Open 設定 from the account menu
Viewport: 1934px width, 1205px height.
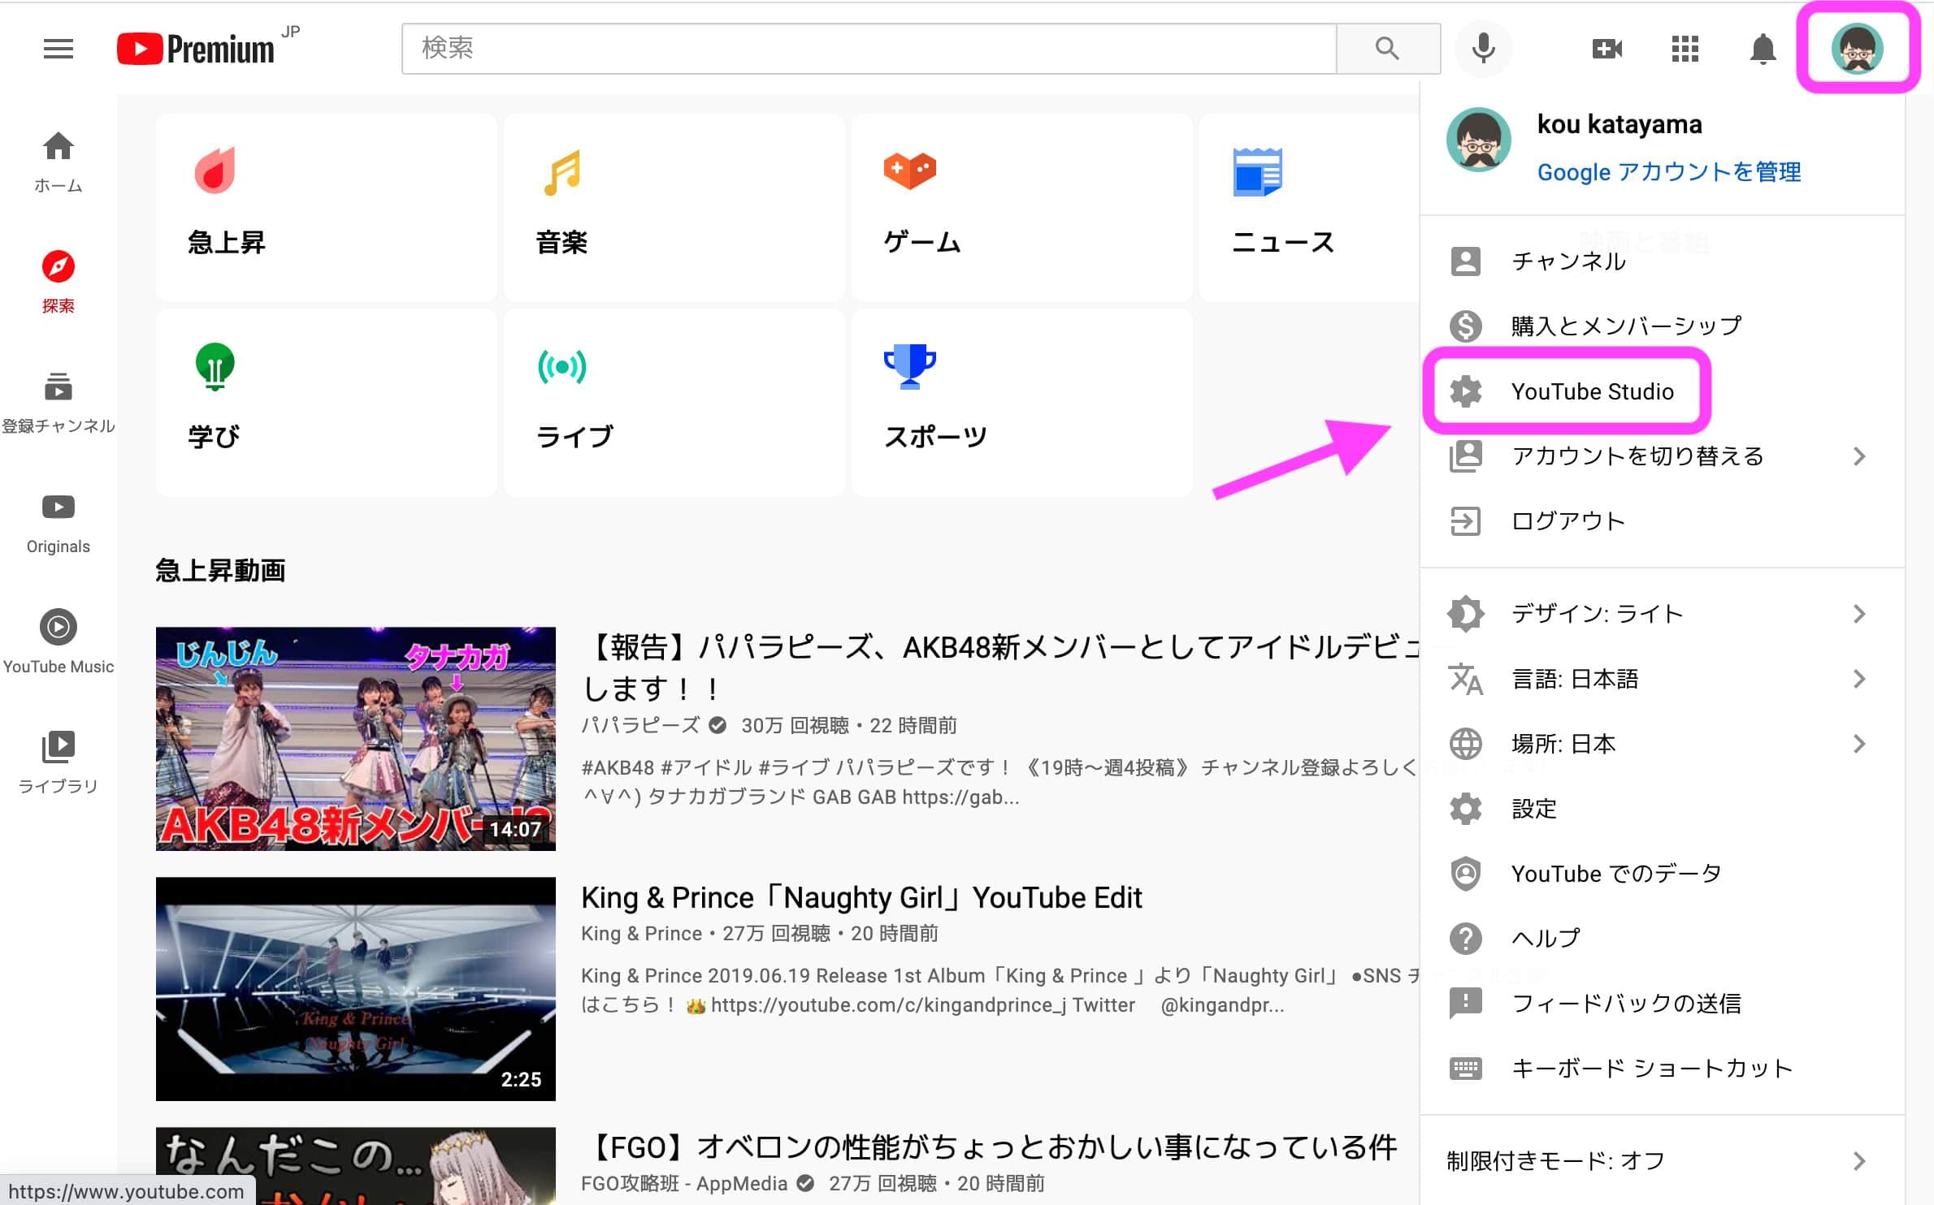click(x=1662, y=809)
